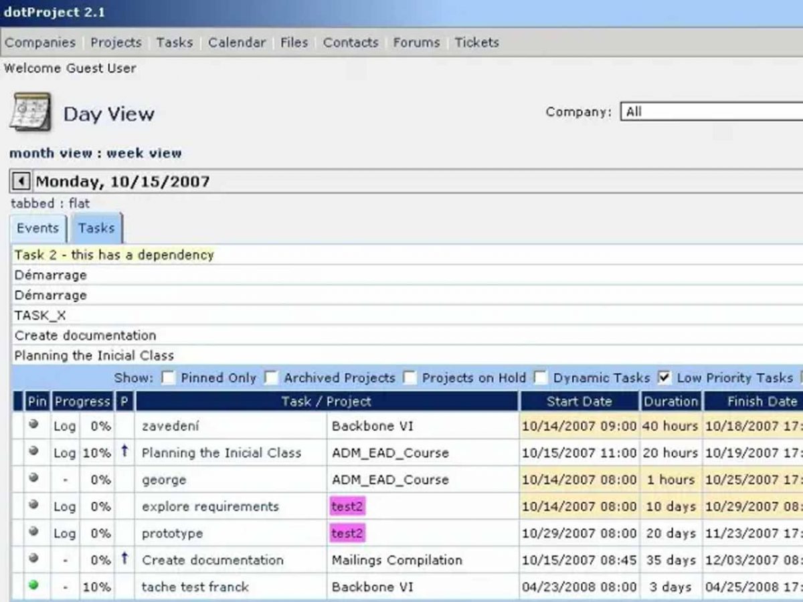Open the test2 project link
Screen dimensions: 803x602
pyautogui.click(x=347, y=506)
